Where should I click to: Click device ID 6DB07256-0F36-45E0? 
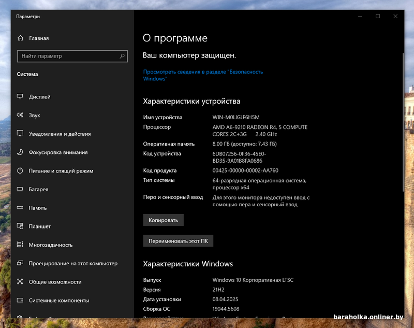click(x=239, y=157)
